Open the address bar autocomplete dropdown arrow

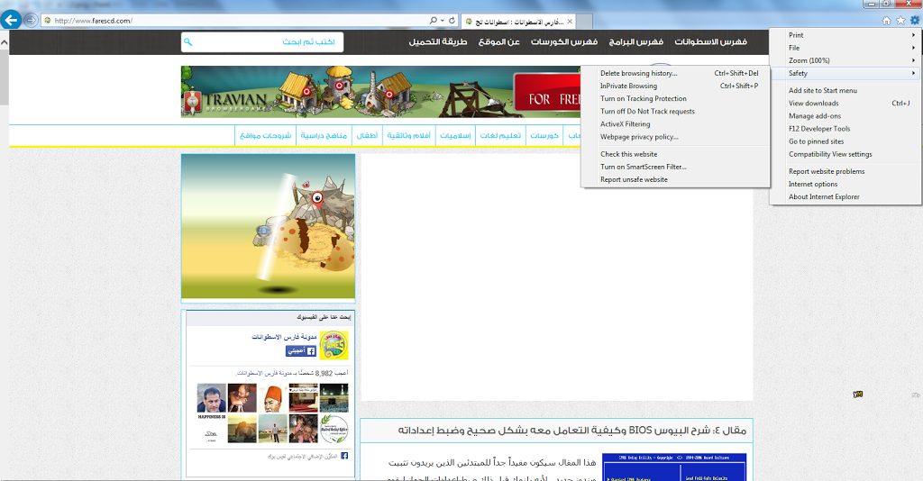[x=442, y=21]
